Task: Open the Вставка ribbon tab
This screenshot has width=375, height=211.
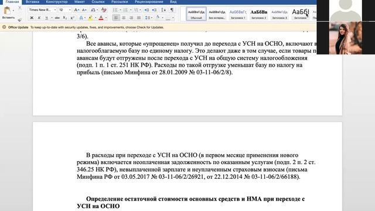Action: pos(32,2)
